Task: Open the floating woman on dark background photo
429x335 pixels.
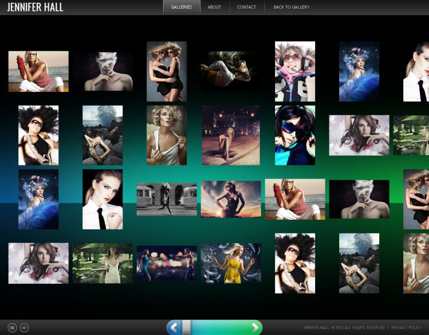Action: [231, 71]
